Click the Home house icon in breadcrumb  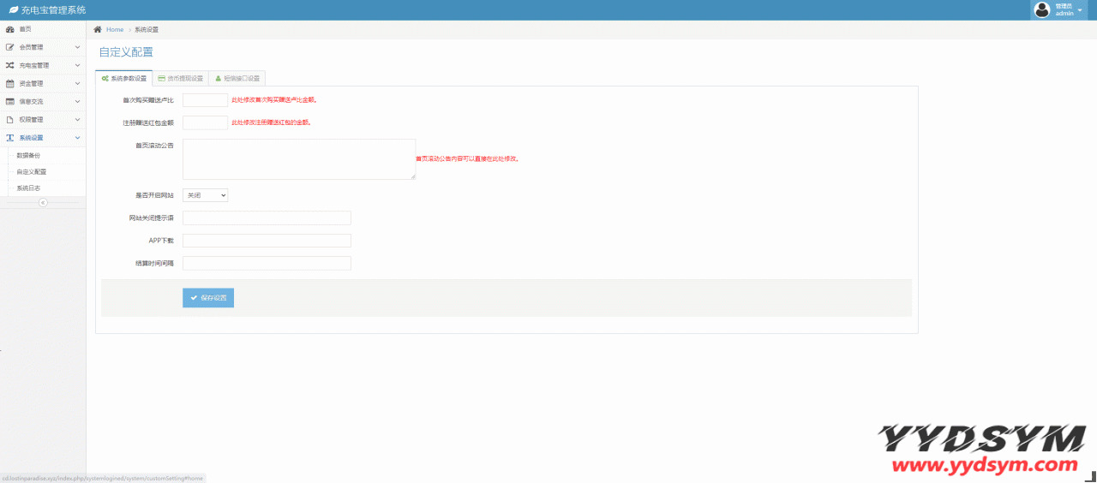click(98, 29)
